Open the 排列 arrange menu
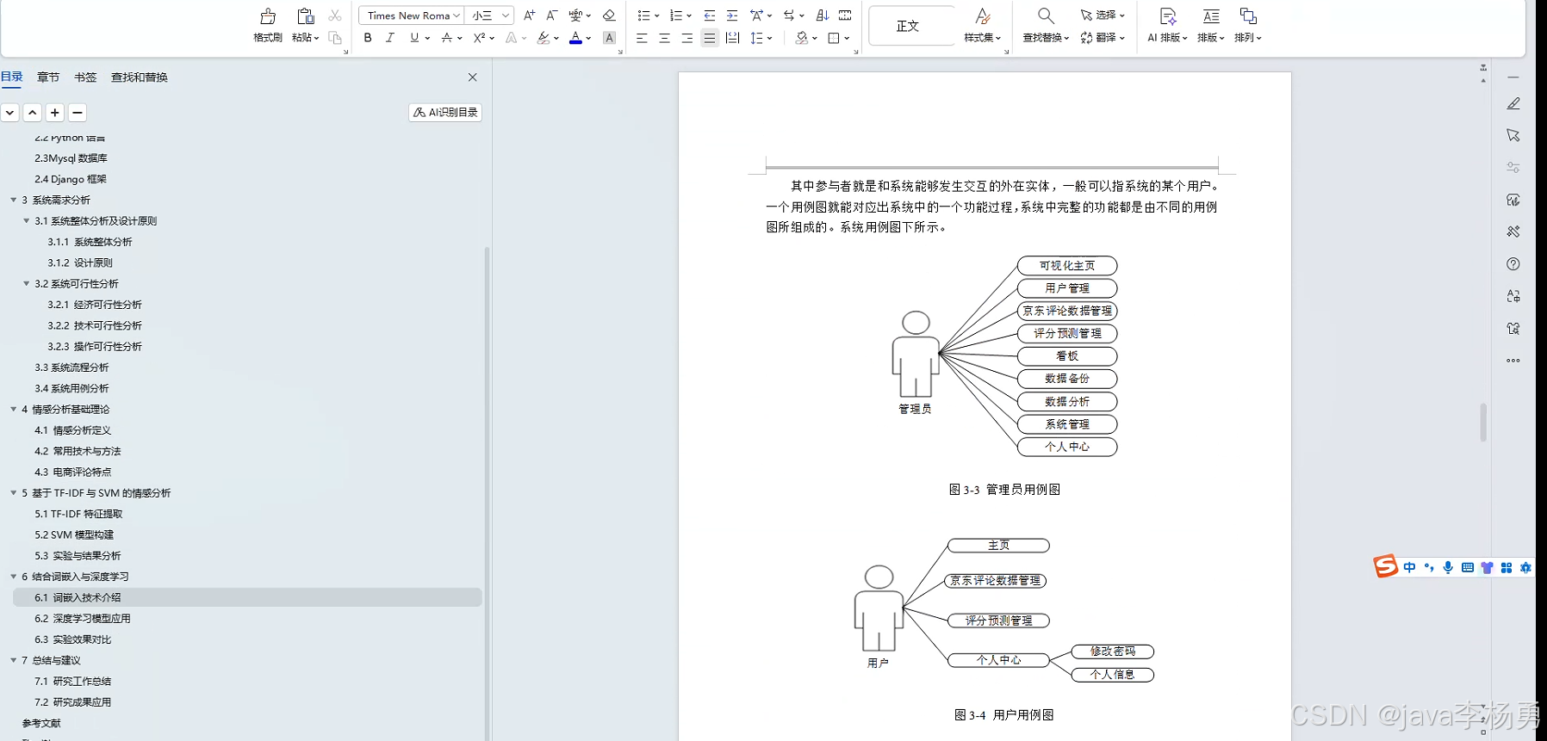This screenshot has width=1547, height=741. pyautogui.click(x=1247, y=25)
